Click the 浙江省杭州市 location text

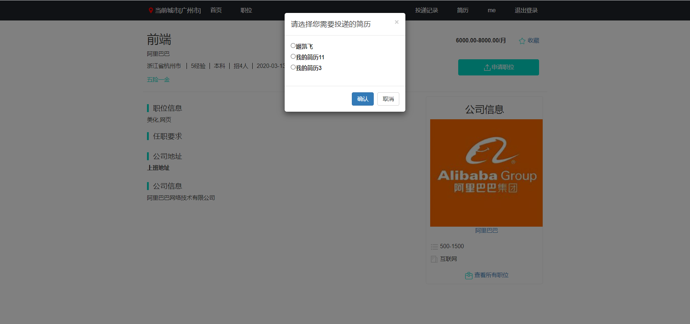[x=164, y=66]
